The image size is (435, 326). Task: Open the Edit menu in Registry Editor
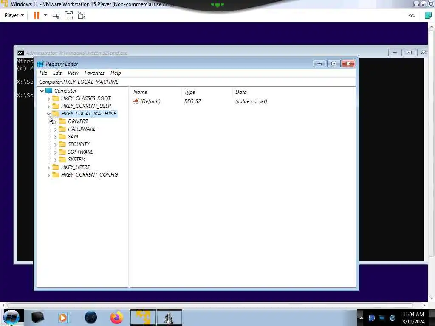point(57,73)
